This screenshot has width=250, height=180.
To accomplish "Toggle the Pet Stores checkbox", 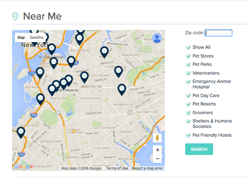I will click(x=189, y=56).
